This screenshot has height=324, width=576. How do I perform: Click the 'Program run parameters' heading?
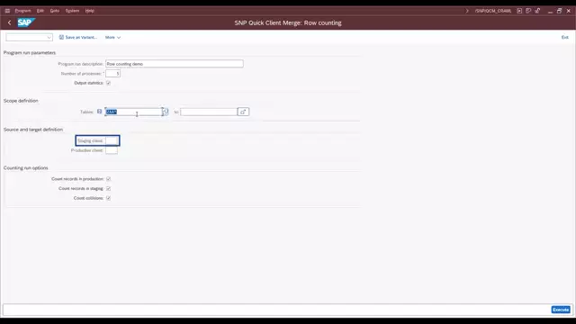(x=30, y=53)
